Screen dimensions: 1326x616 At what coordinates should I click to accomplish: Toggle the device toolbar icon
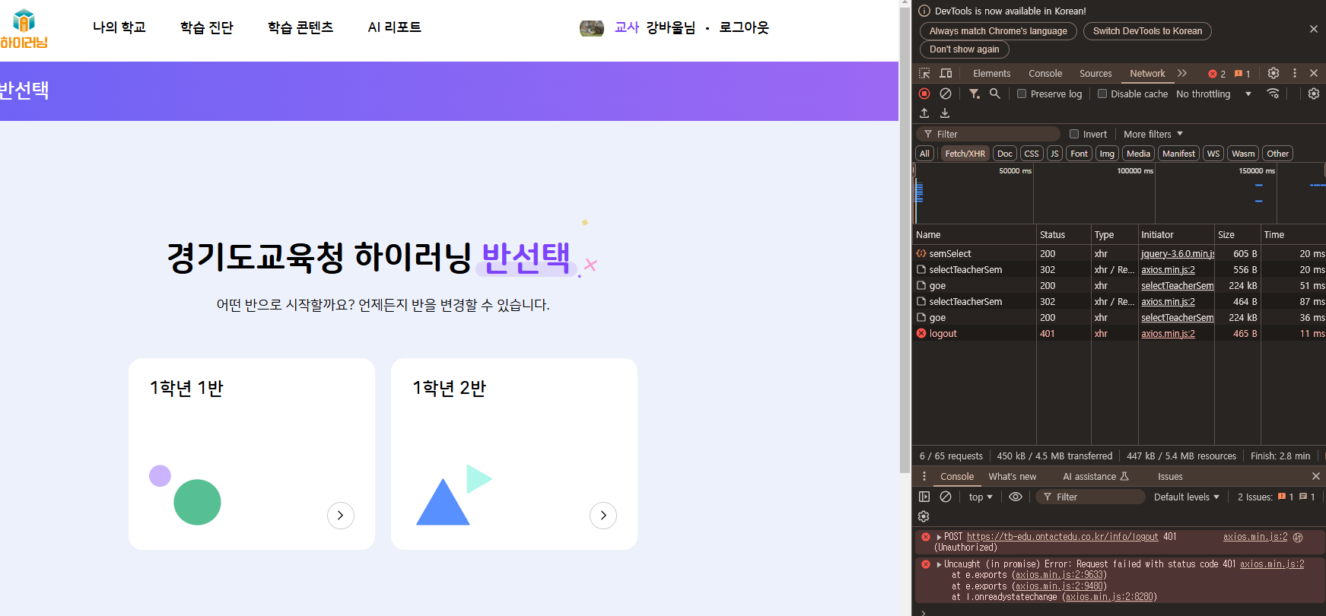[x=946, y=74]
